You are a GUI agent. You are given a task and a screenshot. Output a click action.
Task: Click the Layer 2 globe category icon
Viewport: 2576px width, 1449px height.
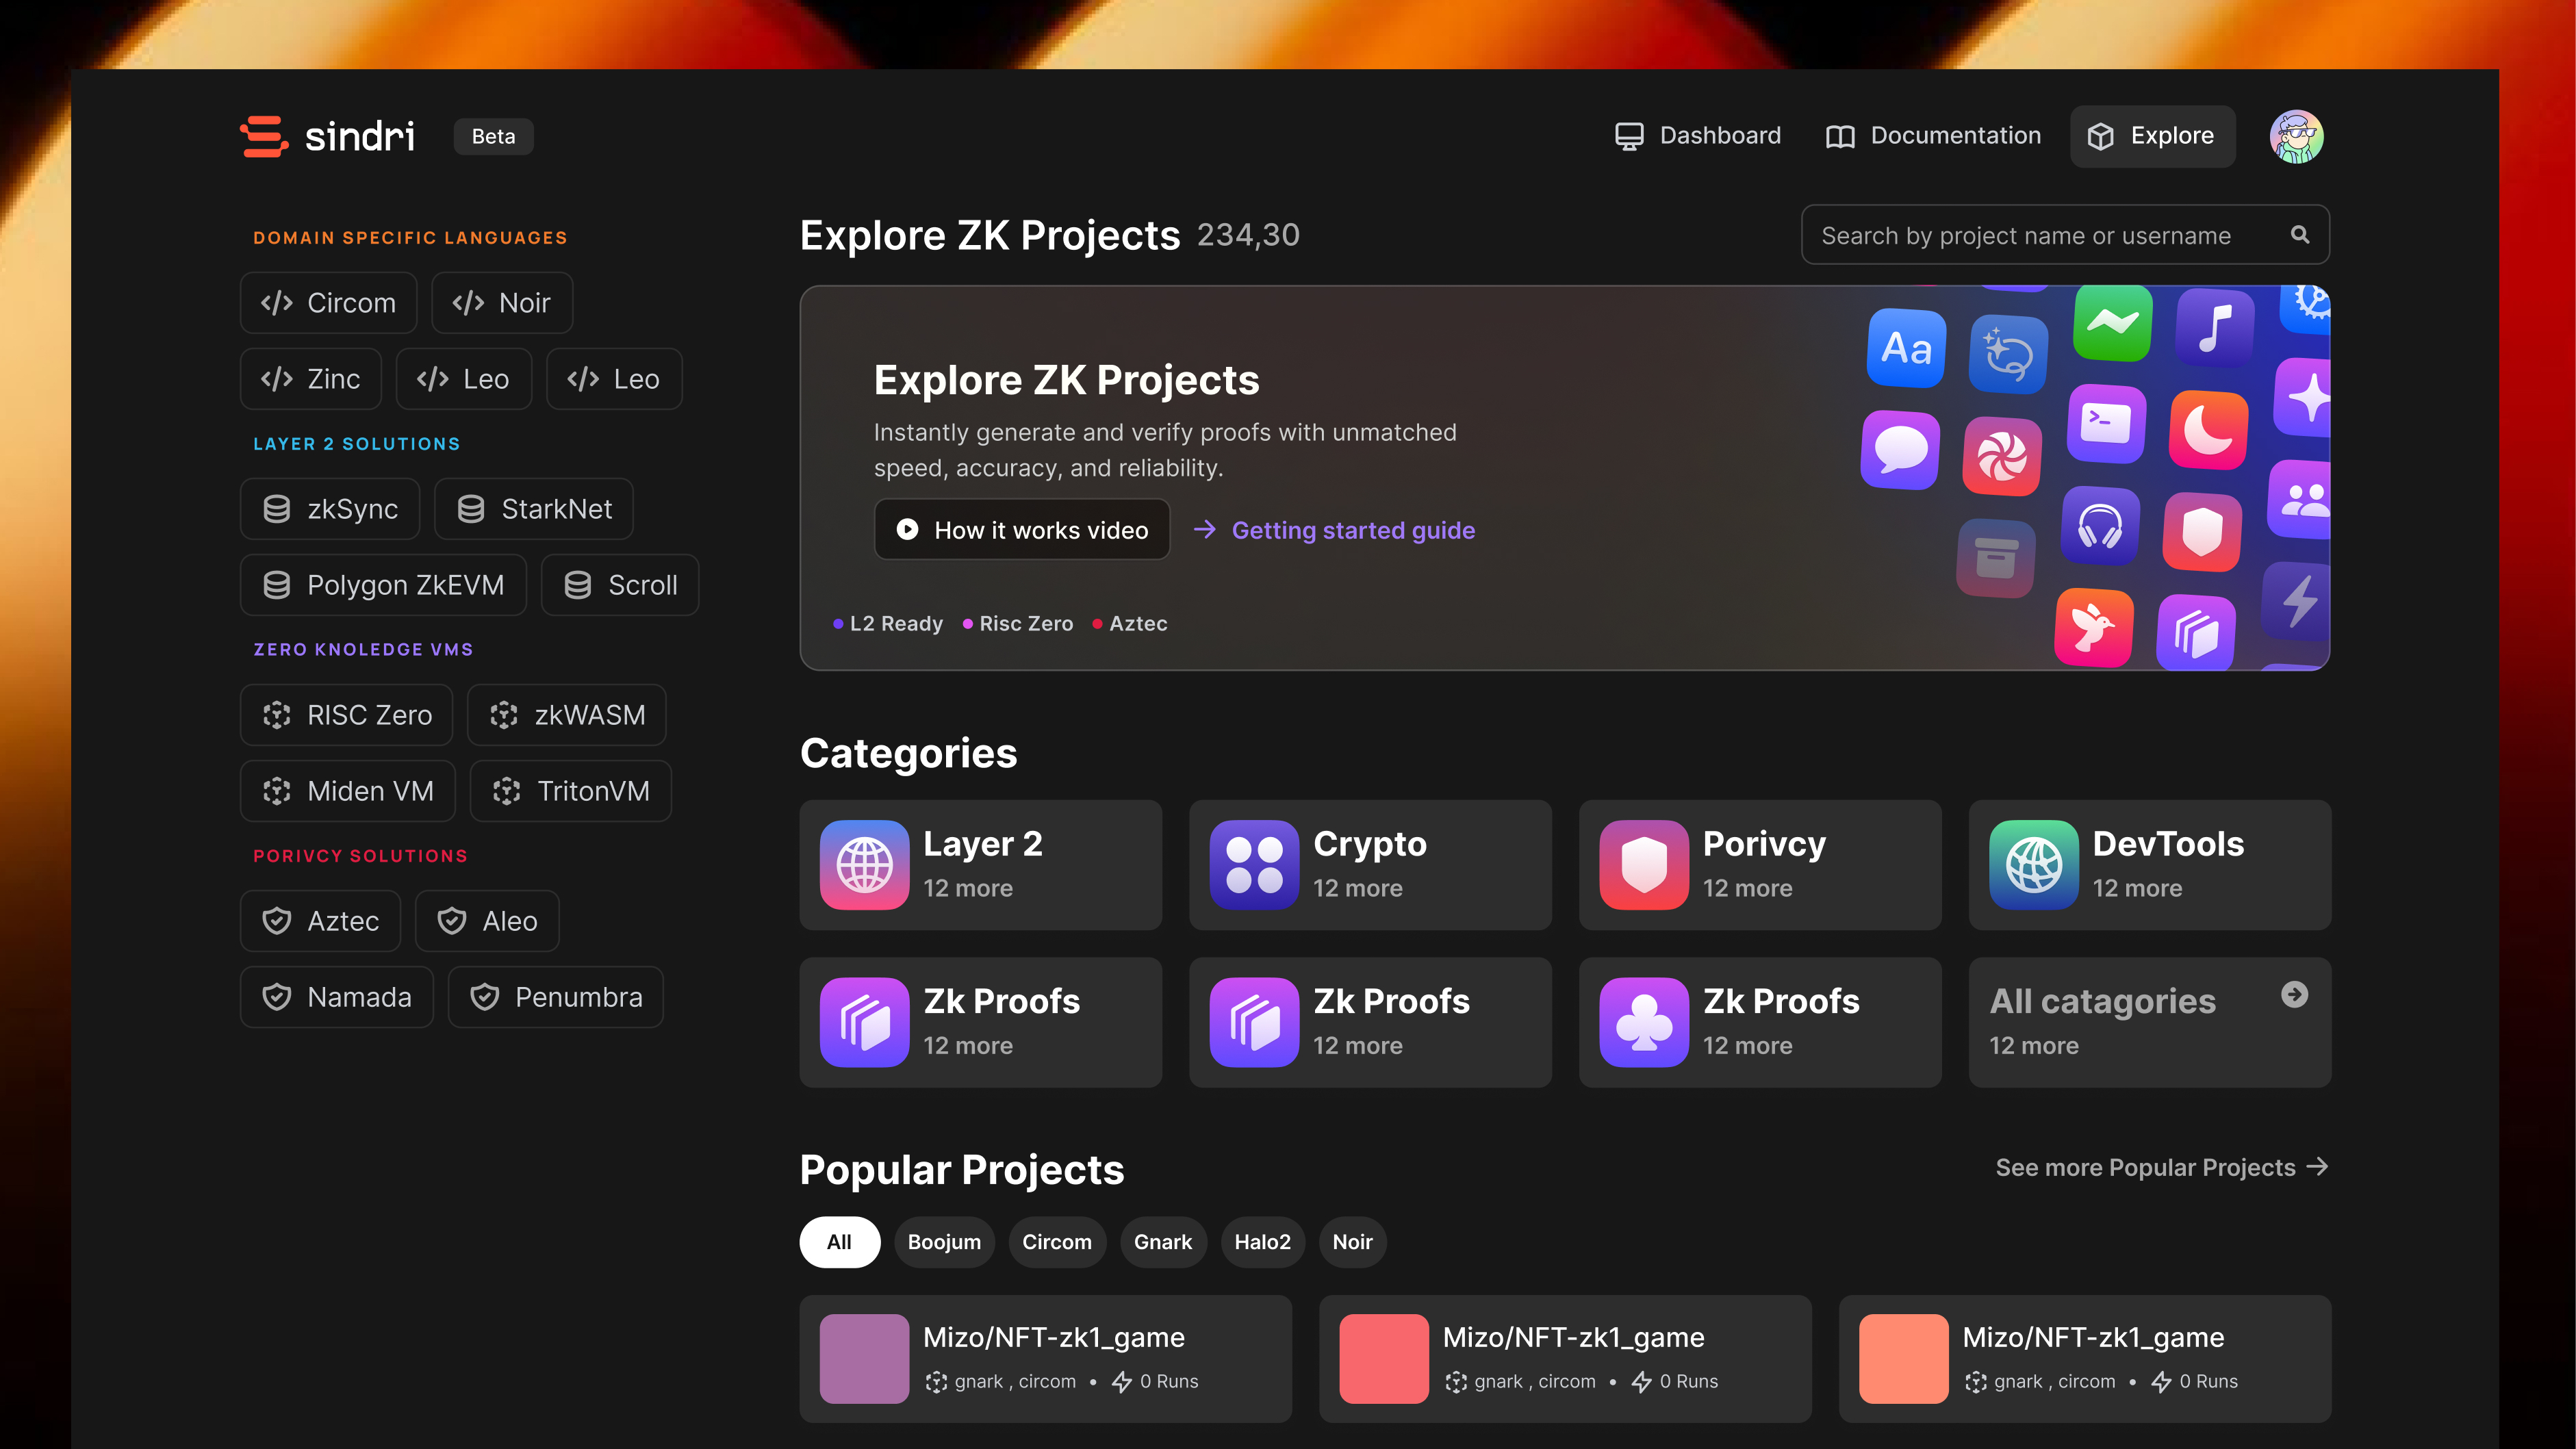pyautogui.click(x=864, y=865)
